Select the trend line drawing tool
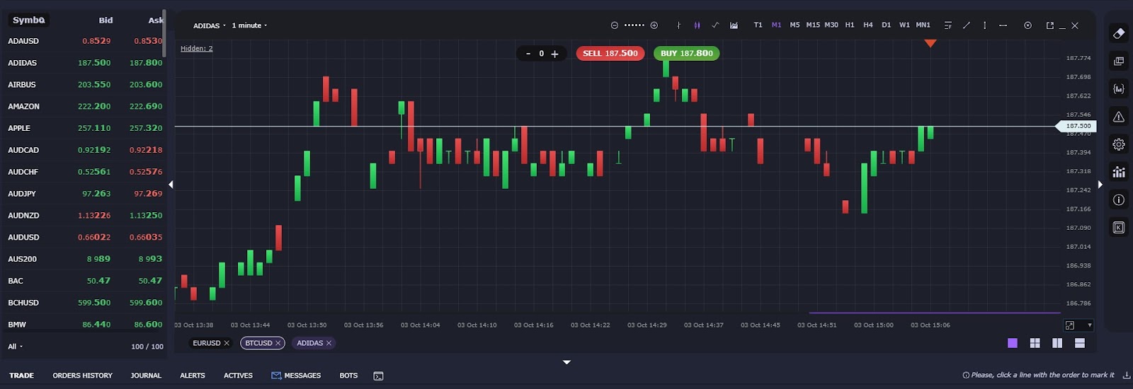This screenshot has width=1133, height=389. [966, 25]
